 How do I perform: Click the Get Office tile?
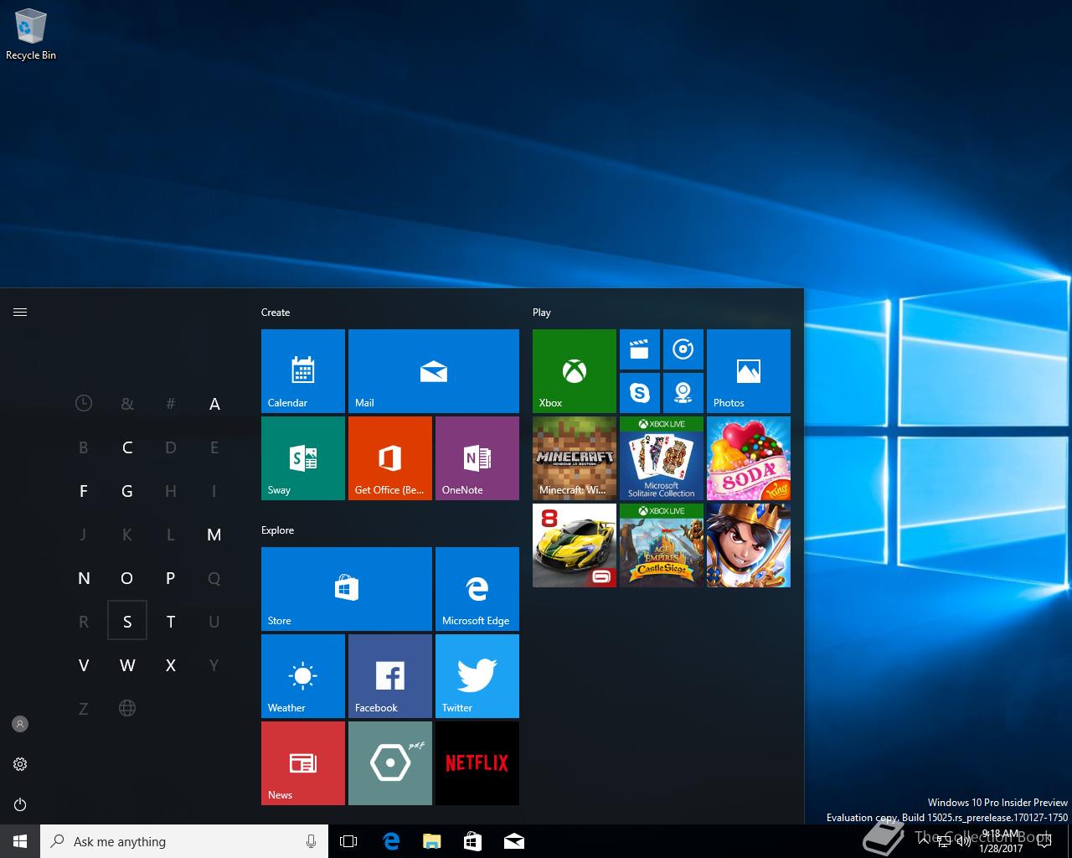pos(390,458)
